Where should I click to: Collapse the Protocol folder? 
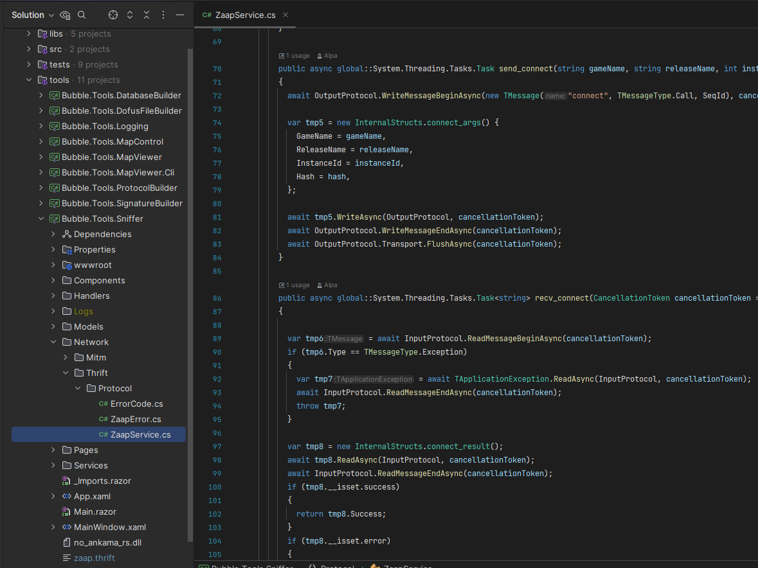(x=78, y=388)
